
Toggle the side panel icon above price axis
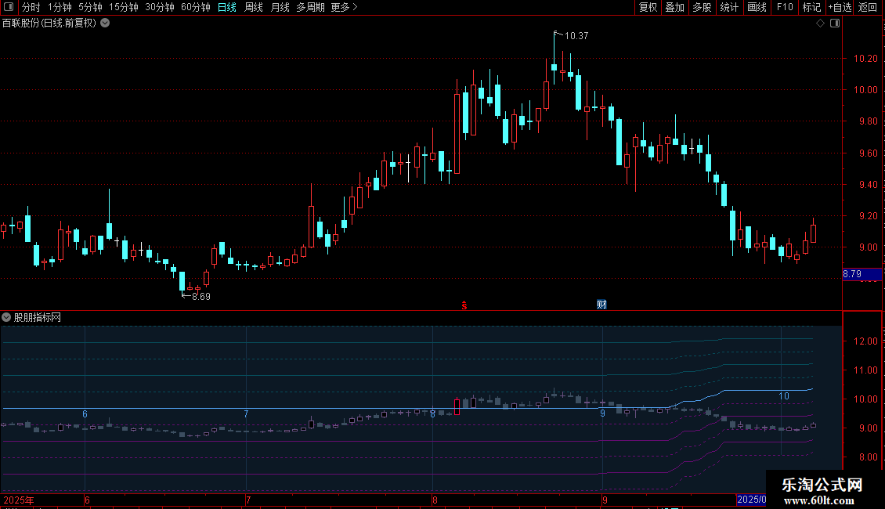(x=835, y=23)
